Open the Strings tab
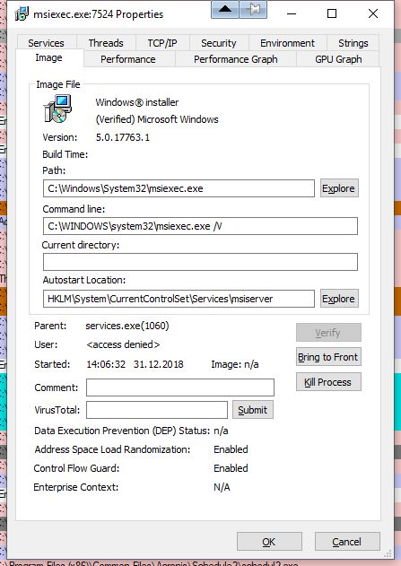Screen dimensions: 401x566 click(353, 43)
